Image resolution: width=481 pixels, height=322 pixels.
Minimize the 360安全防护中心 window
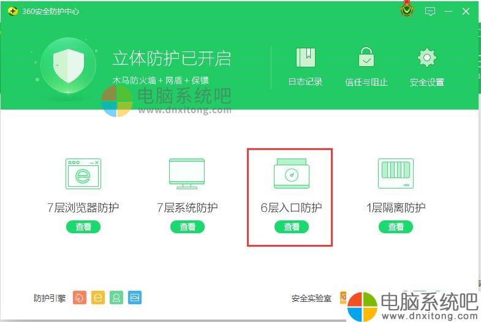(449, 12)
